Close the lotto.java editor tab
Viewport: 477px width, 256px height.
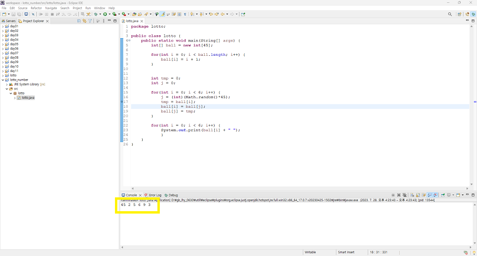142,21
